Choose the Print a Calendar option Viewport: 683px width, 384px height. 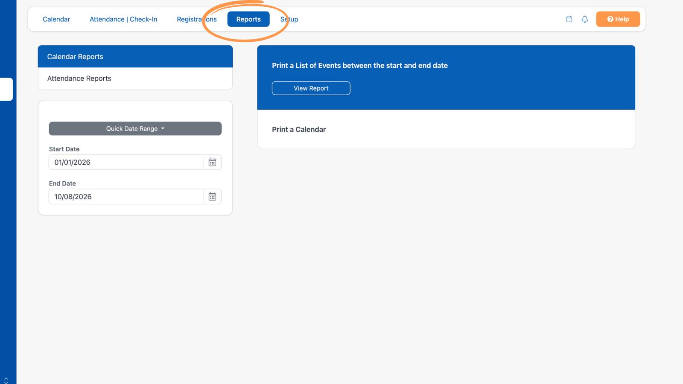pos(446,129)
